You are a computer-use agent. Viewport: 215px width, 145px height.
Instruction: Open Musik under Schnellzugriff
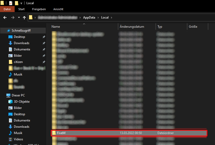[18, 74]
